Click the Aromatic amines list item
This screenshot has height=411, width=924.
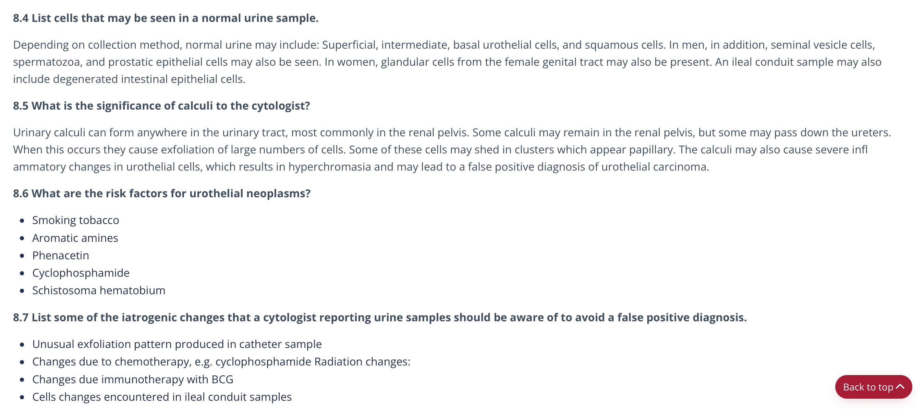tap(75, 238)
